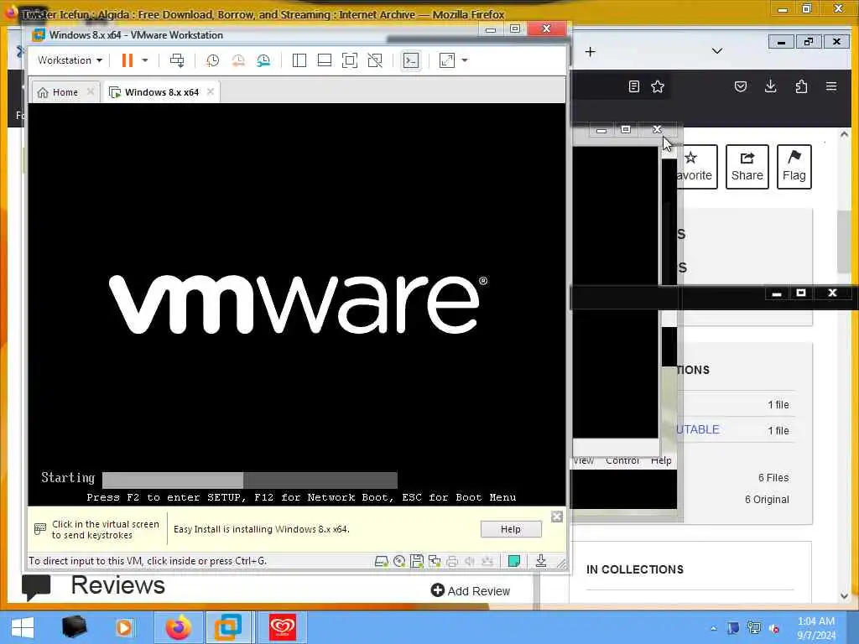Image resolution: width=859 pixels, height=644 pixels.
Task: Open the media player taskbar icon
Action: click(124, 627)
